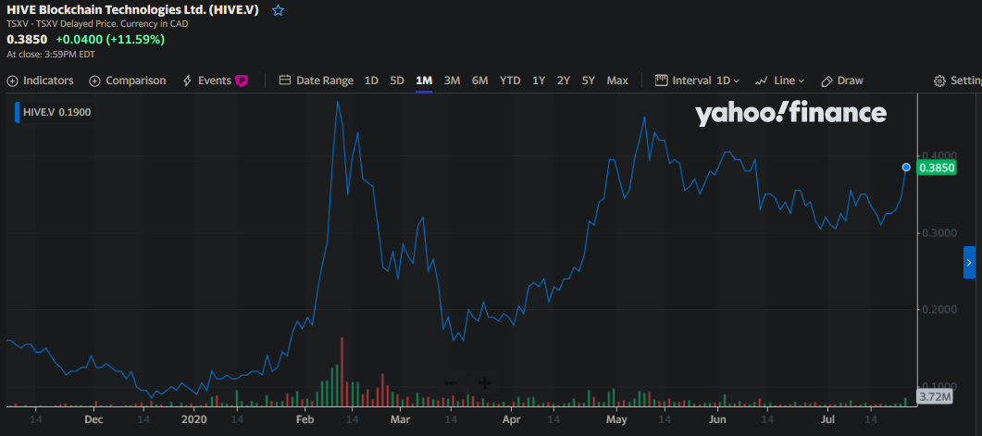
Task: Click the 2020 label on time axis
Action: pyautogui.click(x=195, y=418)
